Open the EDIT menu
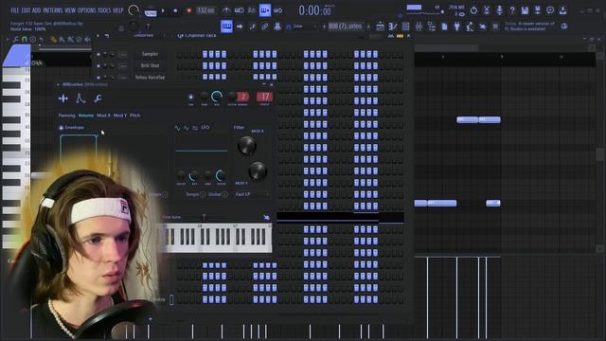This screenshot has width=606, height=341. pyautogui.click(x=26, y=10)
